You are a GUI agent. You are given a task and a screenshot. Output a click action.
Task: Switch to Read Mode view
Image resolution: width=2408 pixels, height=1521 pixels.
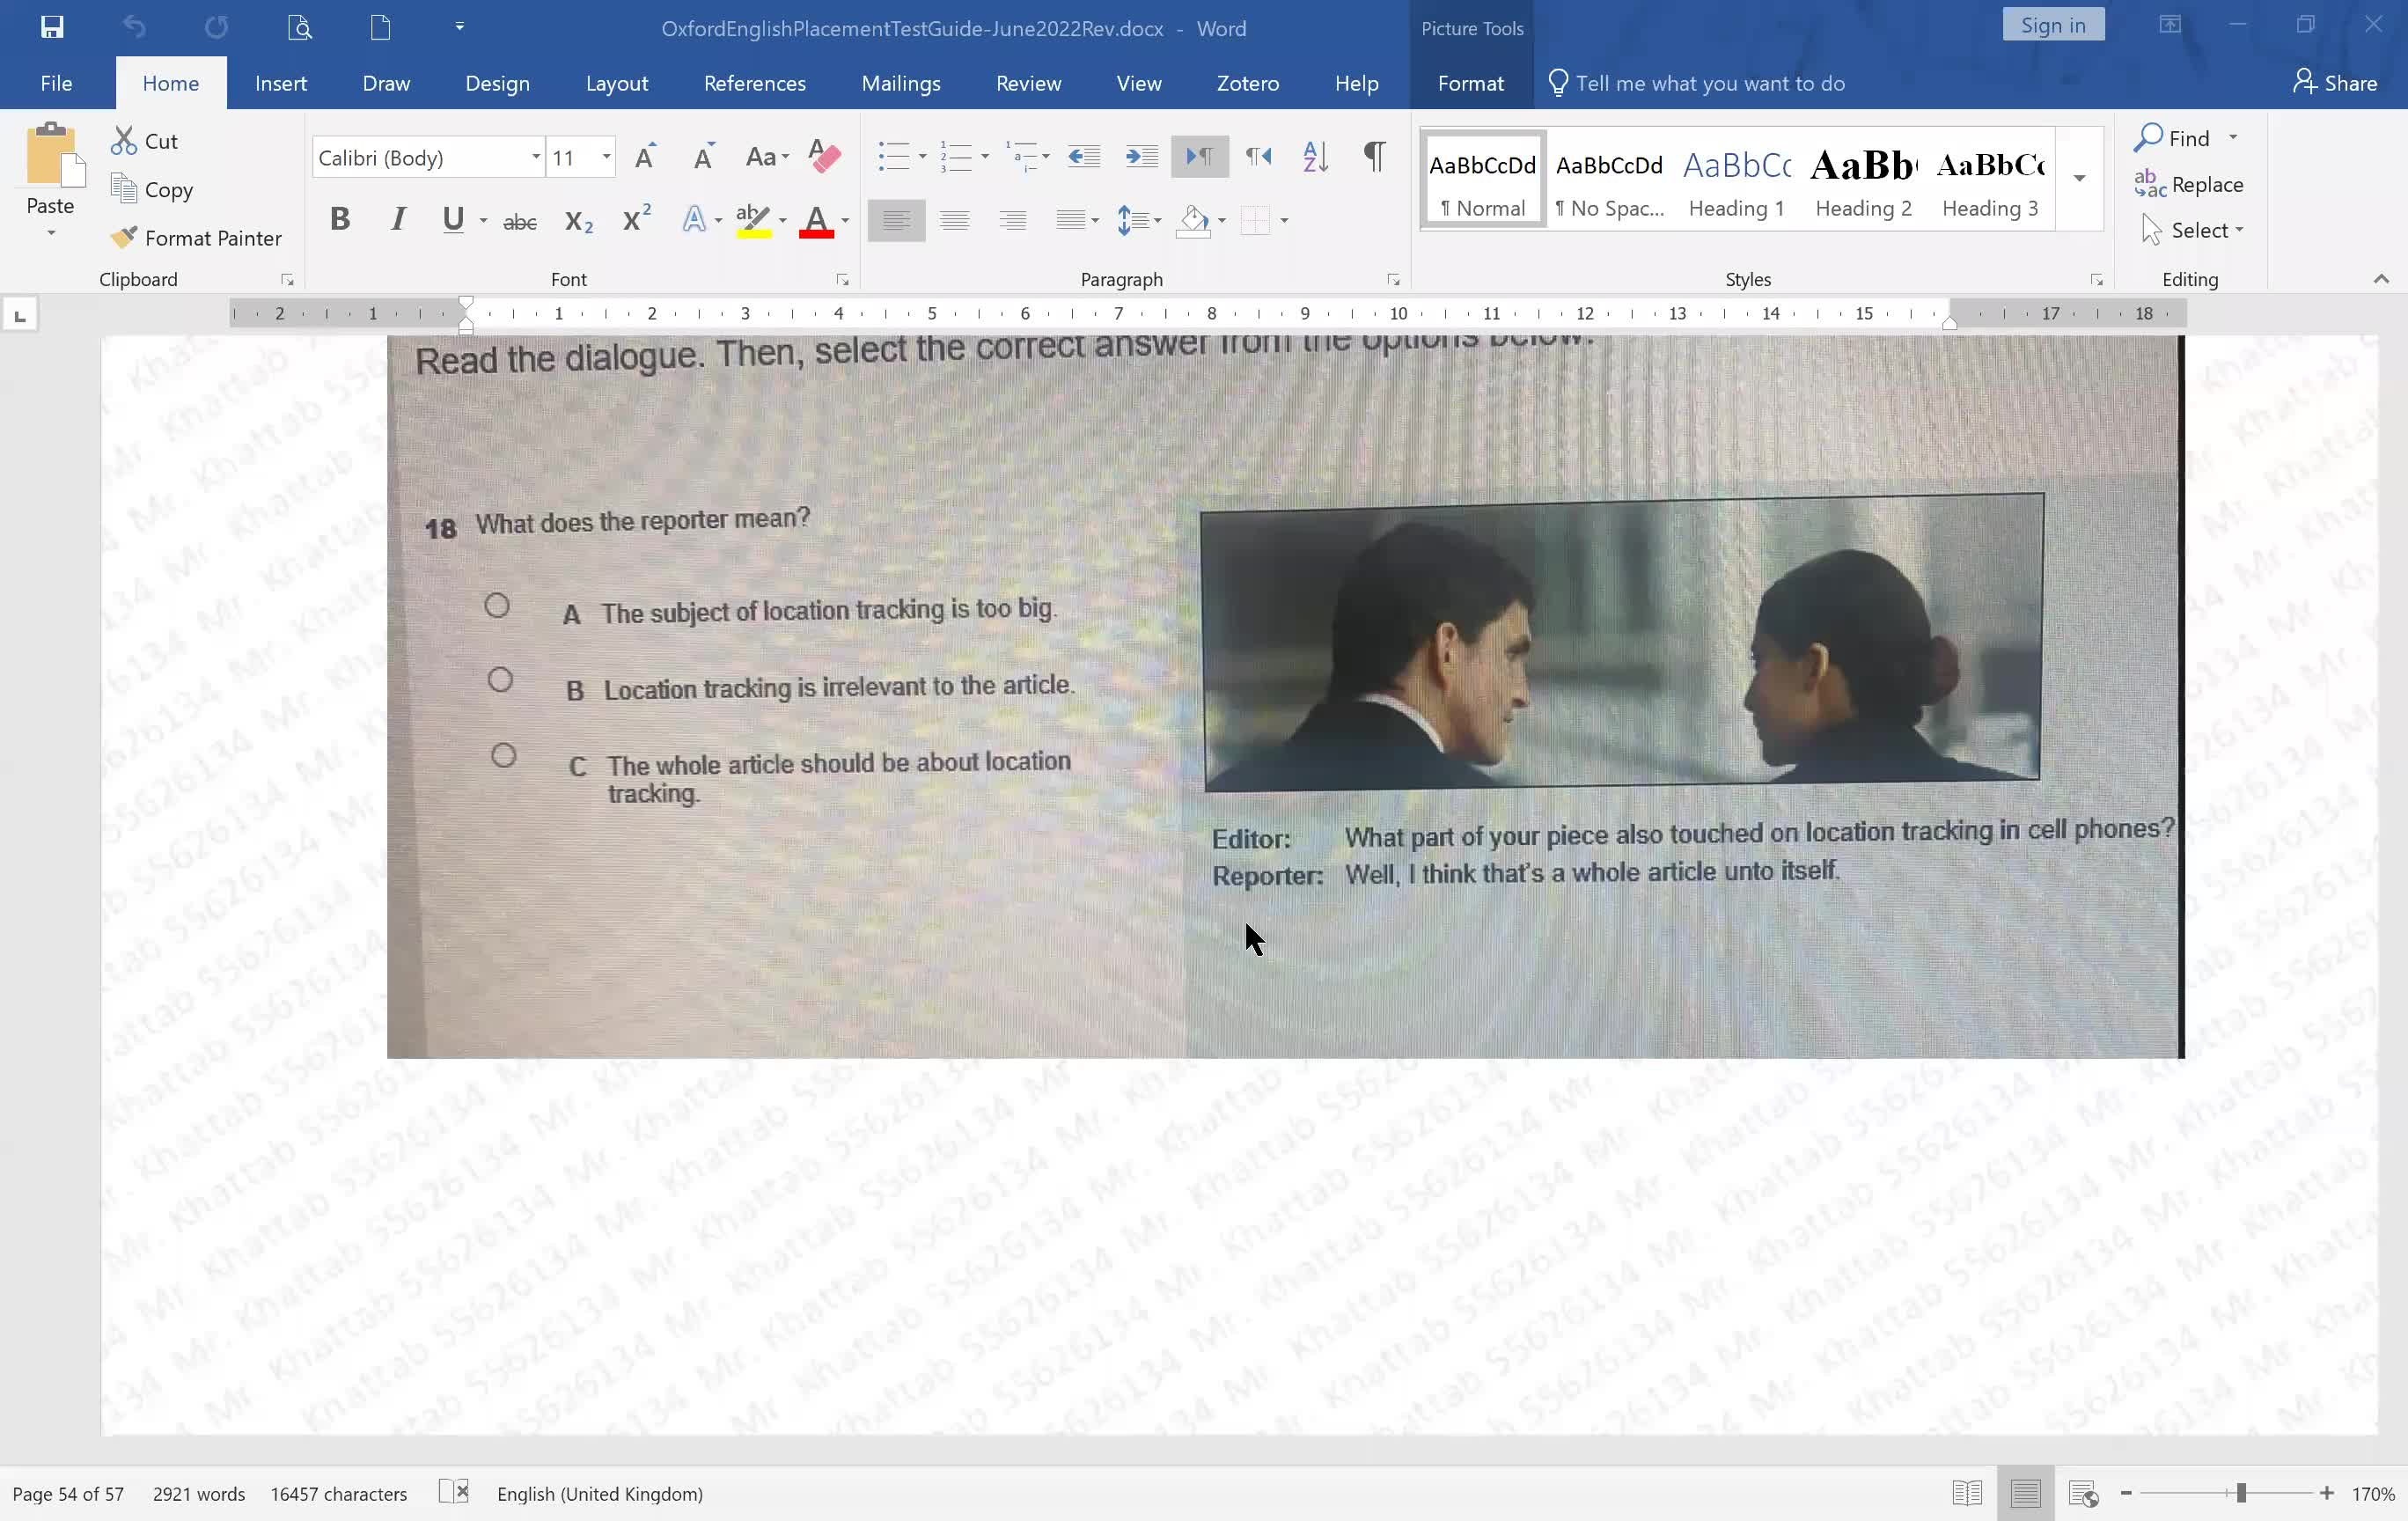1967,1493
